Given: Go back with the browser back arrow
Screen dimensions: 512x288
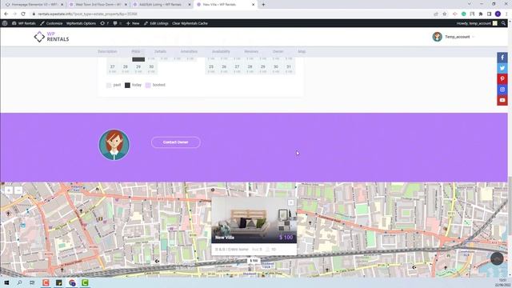Looking at the screenshot, I should point(6,14).
